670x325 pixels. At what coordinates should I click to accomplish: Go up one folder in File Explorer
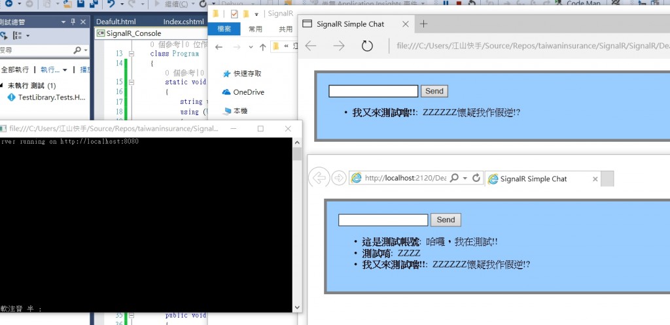coord(263,47)
